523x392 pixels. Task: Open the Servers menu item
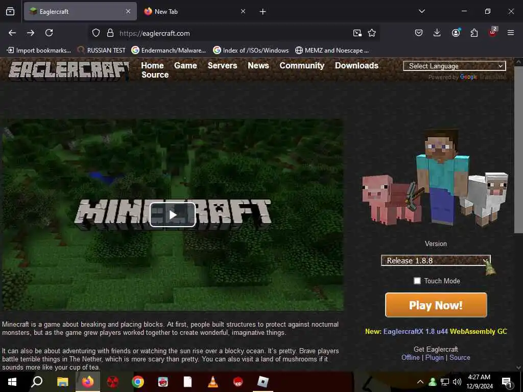coord(223,65)
